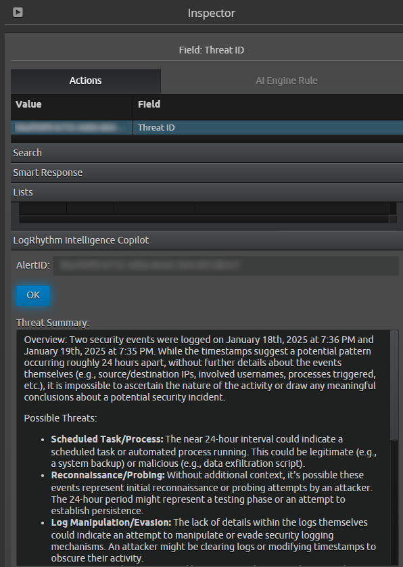
Task: Collapse the LogRhythm Intelligence Copilot section
Action: point(207,240)
